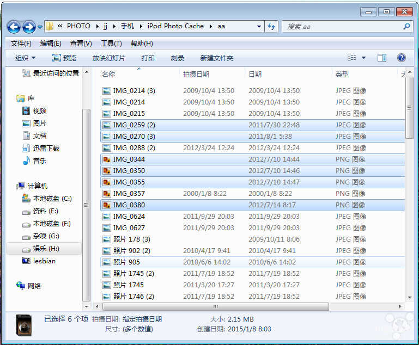Open recent pages dropdown beside the navigation arrows
The image size is (419, 345).
[40, 27]
